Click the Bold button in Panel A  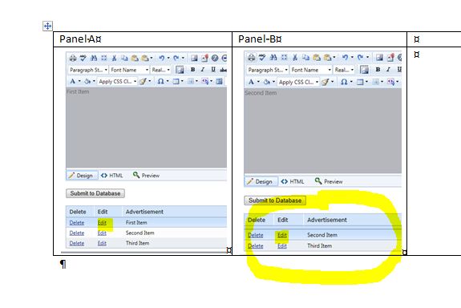point(192,70)
